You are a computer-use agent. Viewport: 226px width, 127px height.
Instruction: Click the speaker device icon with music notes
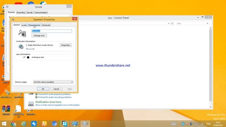[22, 33]
